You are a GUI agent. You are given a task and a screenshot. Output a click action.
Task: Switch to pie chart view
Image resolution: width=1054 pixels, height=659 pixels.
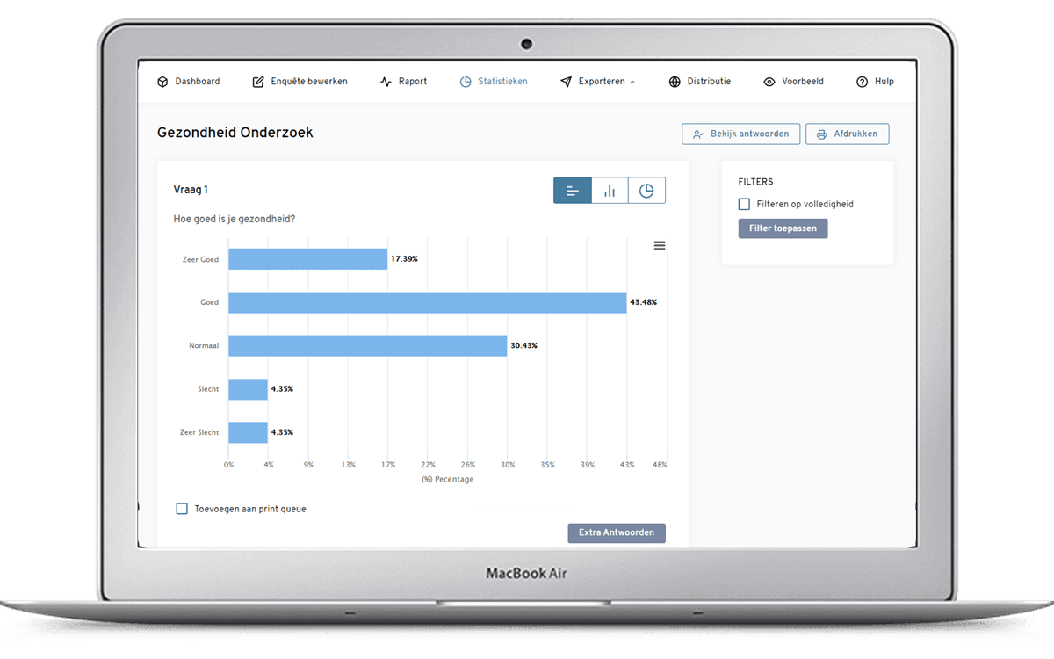(646, 191)
